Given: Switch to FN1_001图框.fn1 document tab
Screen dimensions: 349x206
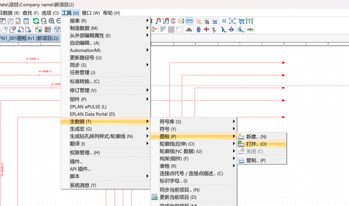Looking at the screenshot, I should [x=29, y=38].
